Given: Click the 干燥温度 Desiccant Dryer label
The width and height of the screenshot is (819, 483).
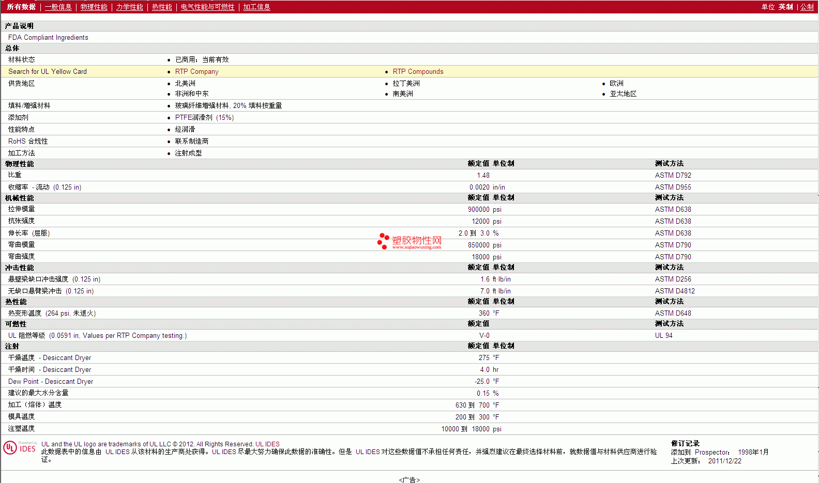Looking at the screenshot, I should (50, 358).
